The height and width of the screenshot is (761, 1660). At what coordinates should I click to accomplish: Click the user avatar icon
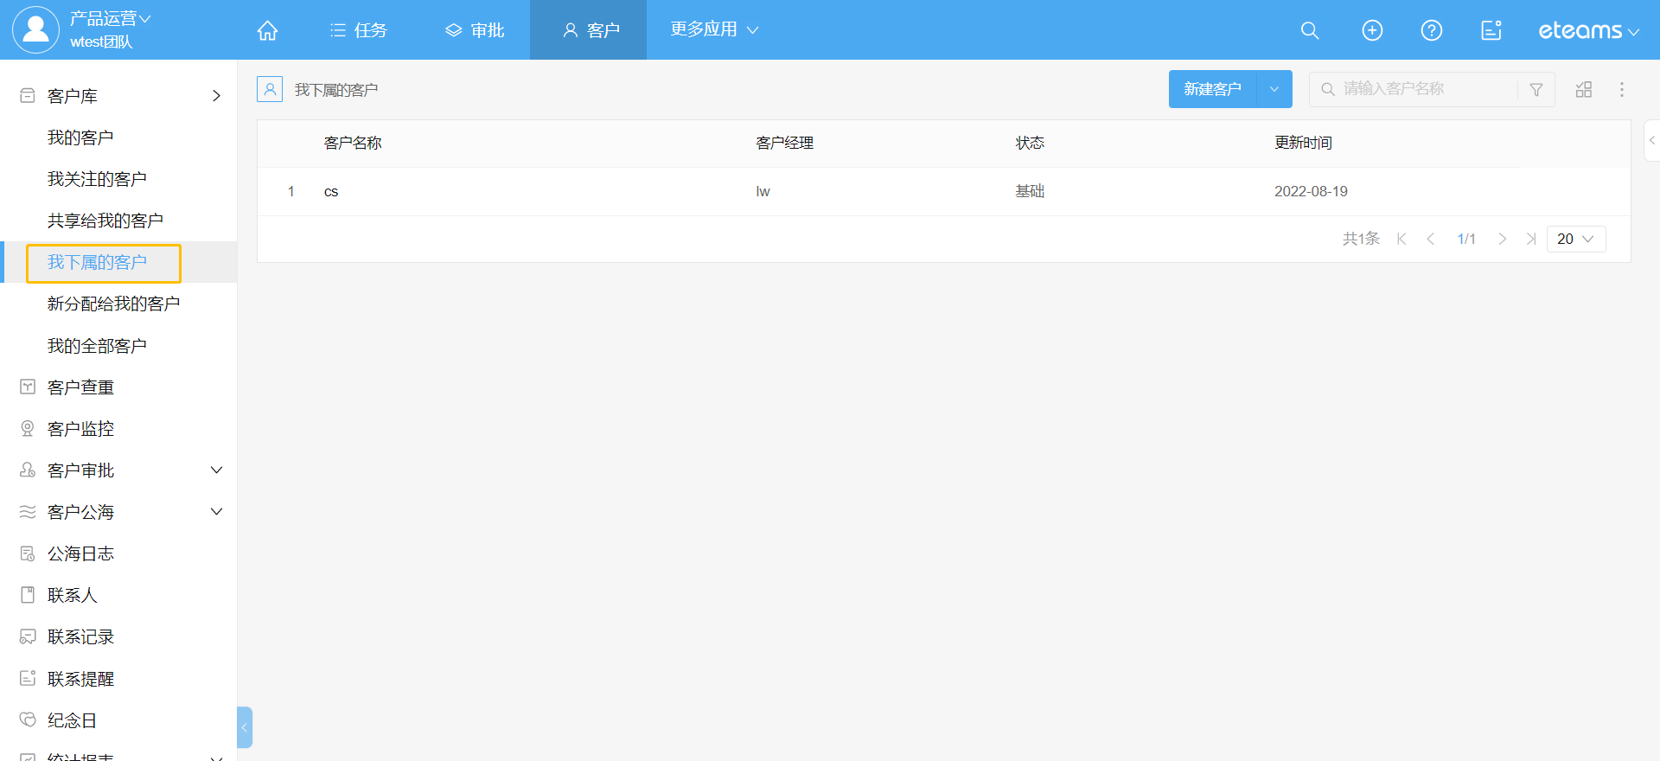tap(35, 29)
